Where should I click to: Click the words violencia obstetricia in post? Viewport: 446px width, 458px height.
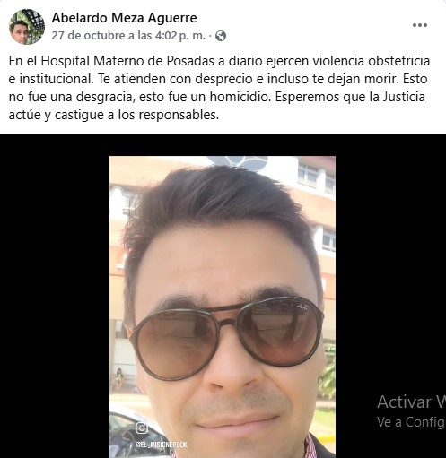tap(371, 61)
